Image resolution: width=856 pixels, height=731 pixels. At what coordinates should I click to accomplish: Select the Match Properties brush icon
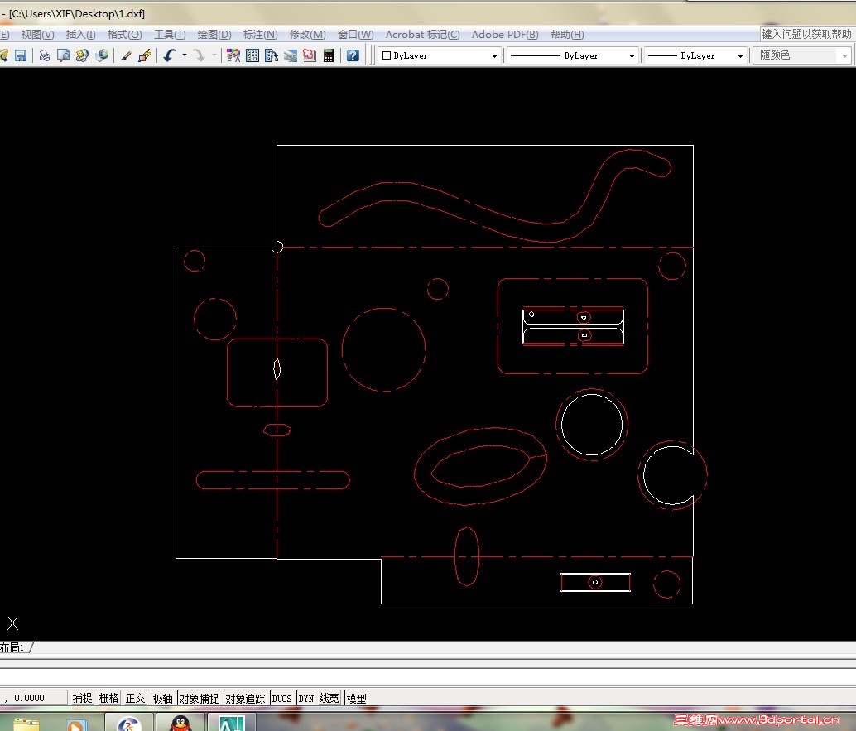[x=126, y=55]
